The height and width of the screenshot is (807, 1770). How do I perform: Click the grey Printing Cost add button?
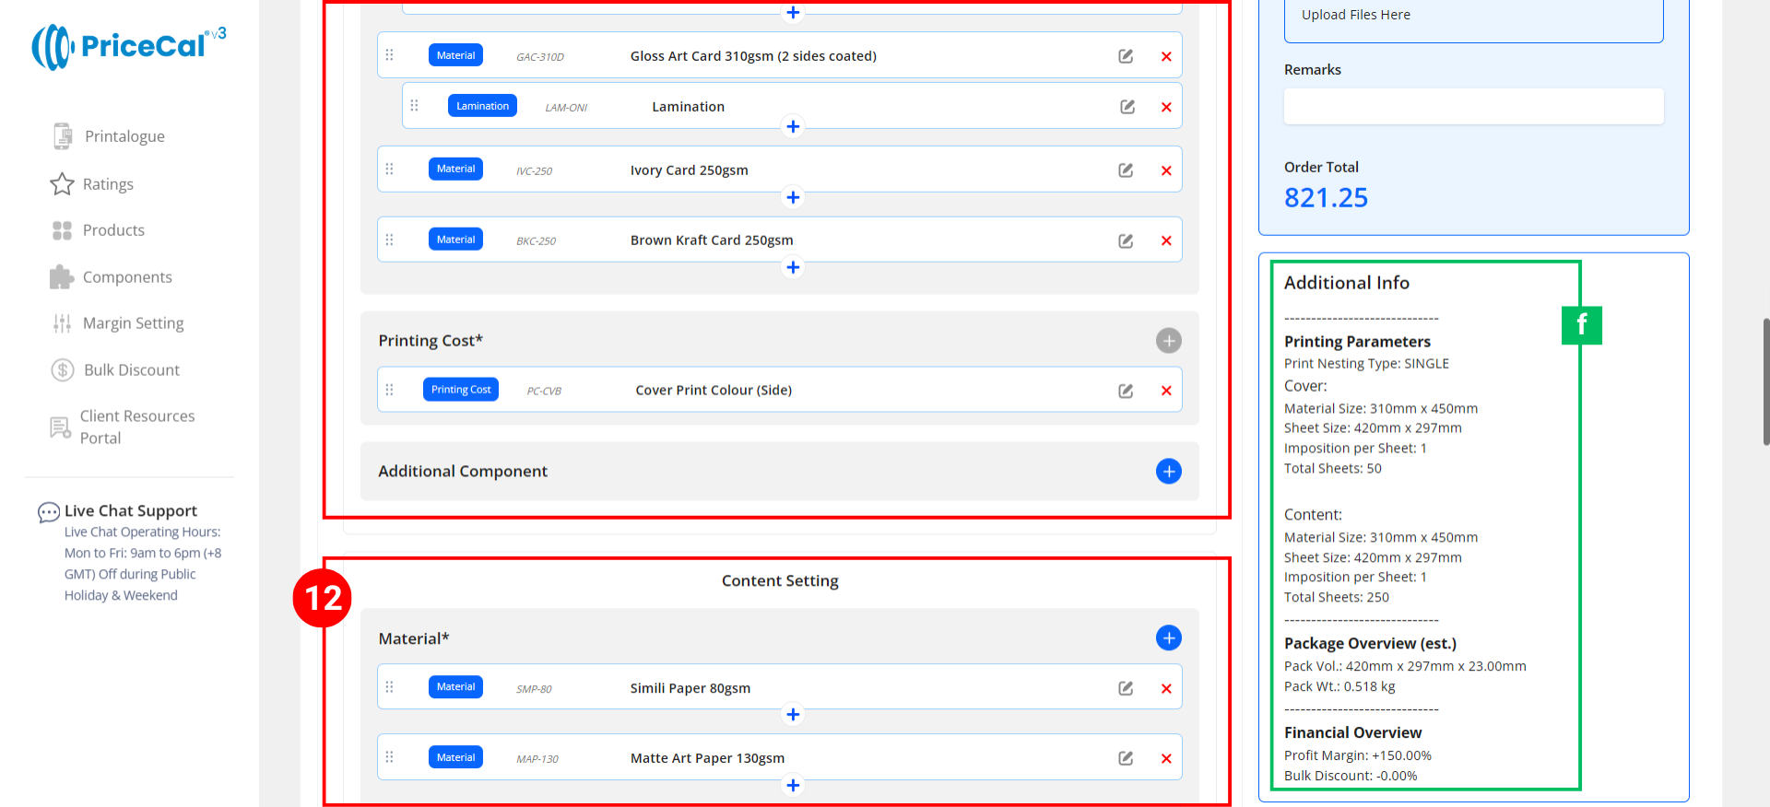(1168, 341)
